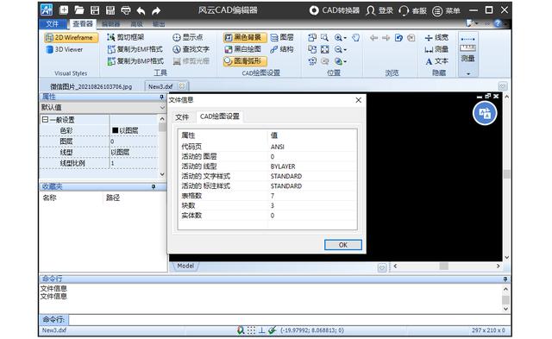Screen dimensions: 552x339
Task: Toggle the grid dots icon in status bar
Action: pos(251,330)
